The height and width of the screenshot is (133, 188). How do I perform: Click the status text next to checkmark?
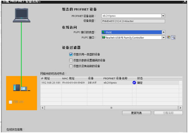coord(140,83)
